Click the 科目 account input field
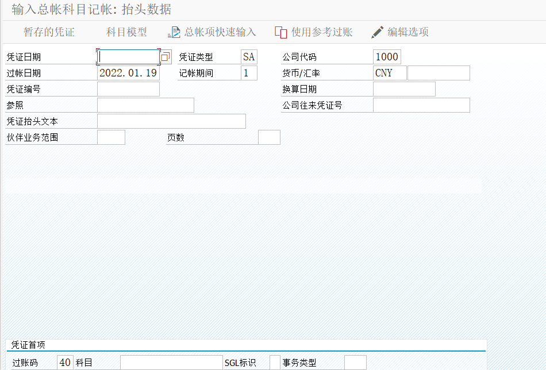The width and height of the screenshot is (546, 370). (x=171, y=363)
